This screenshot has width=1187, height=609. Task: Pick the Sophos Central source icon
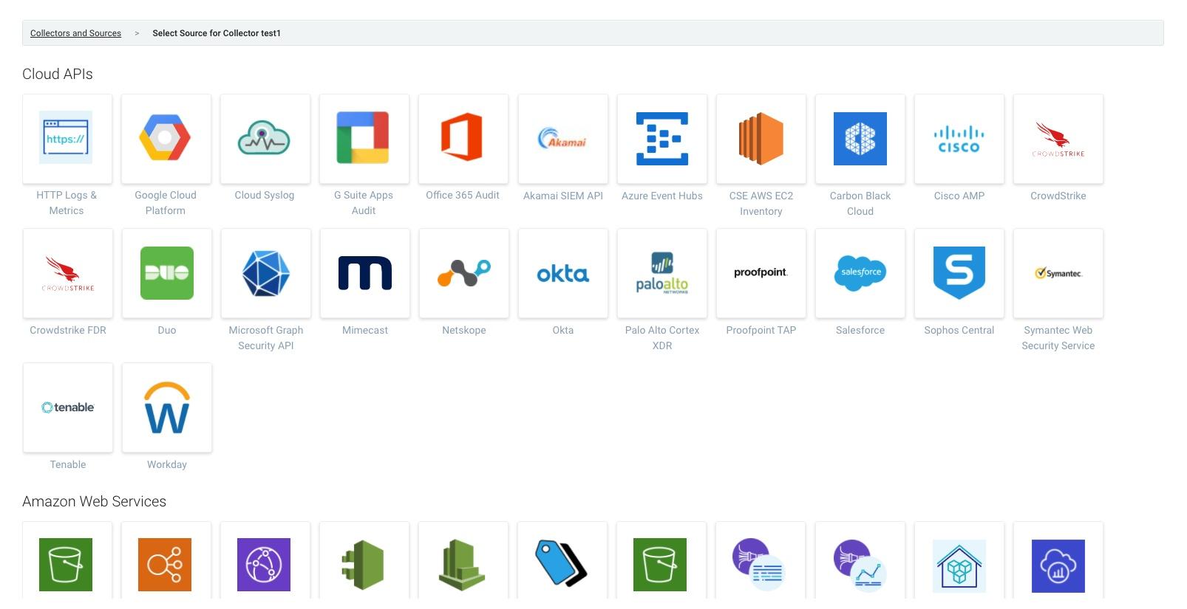point(959,273)
